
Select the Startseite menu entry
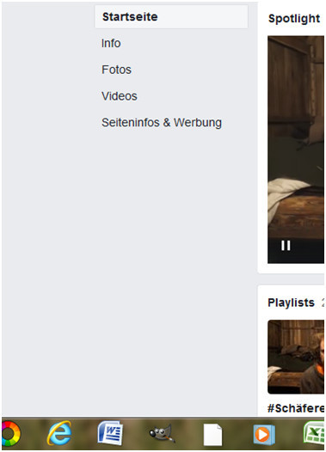click(x=171, y=16)
